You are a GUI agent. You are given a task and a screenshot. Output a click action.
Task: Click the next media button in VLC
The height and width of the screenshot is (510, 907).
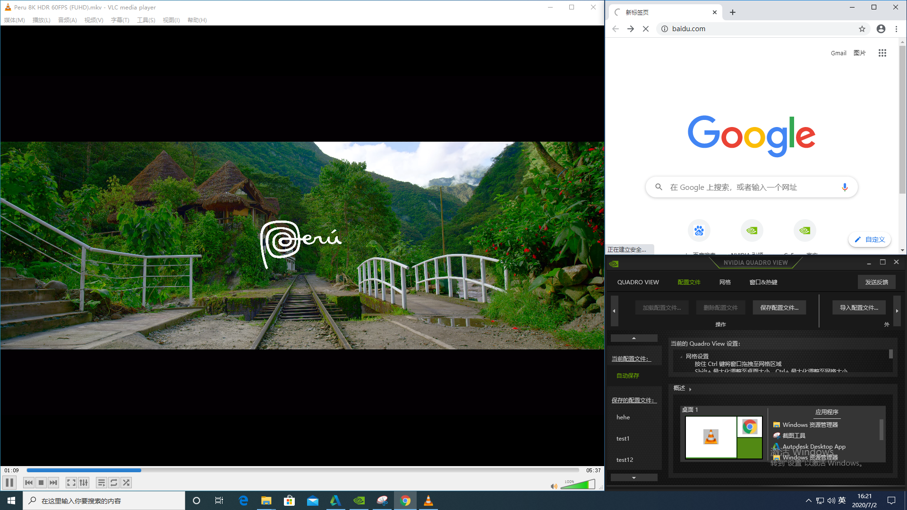click(53, 482)
